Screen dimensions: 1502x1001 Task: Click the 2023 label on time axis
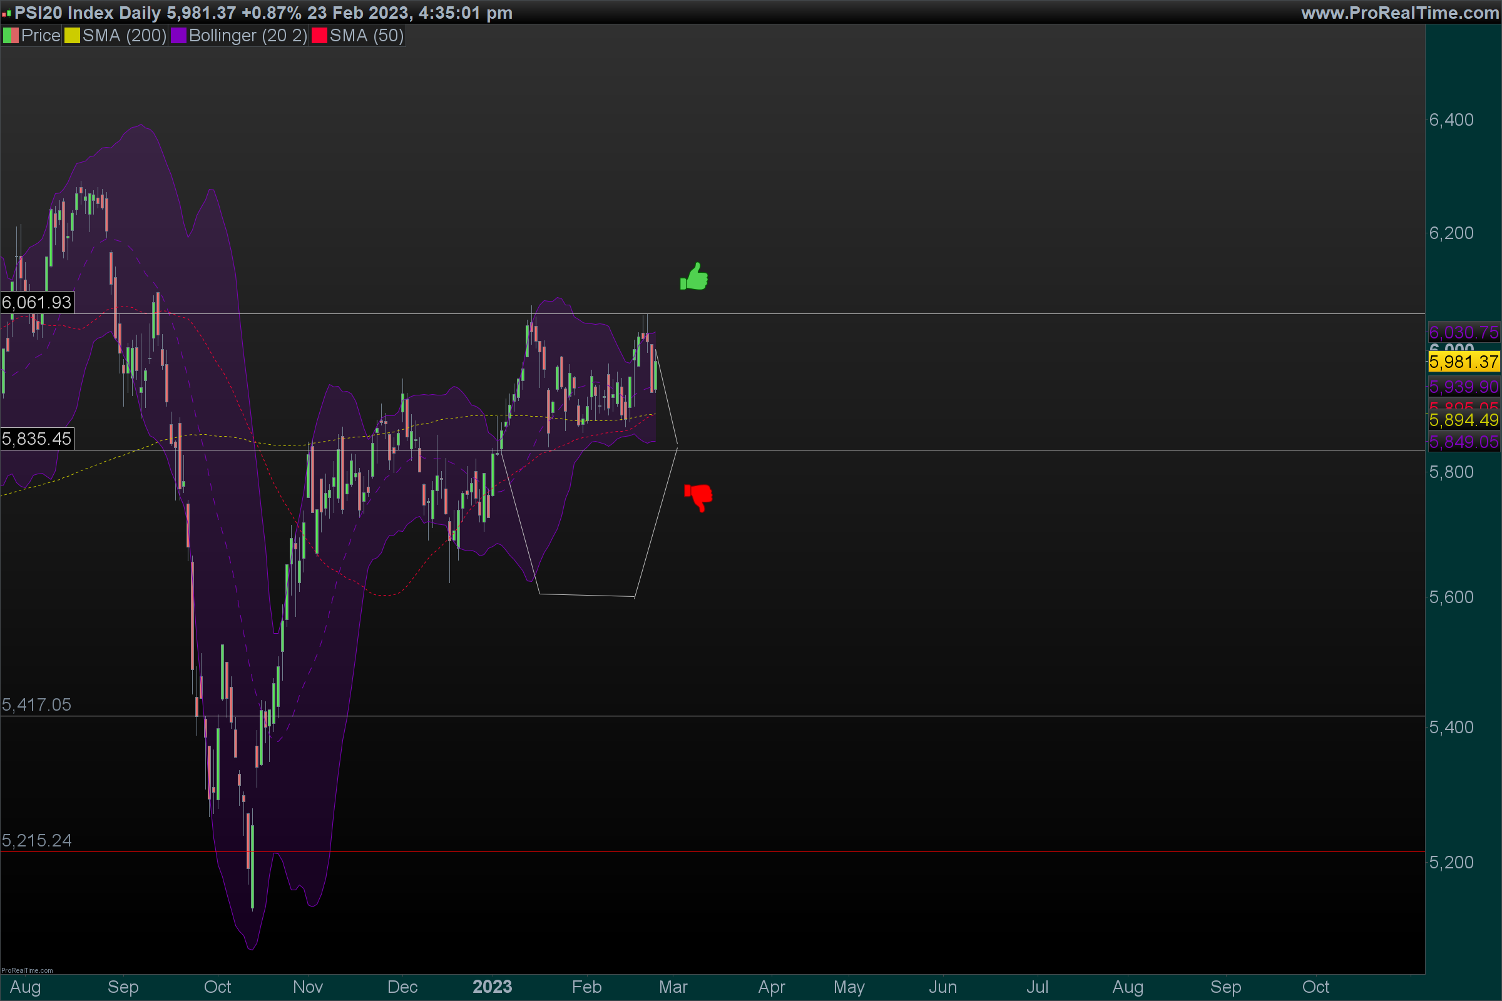click(x=493, y=987)
